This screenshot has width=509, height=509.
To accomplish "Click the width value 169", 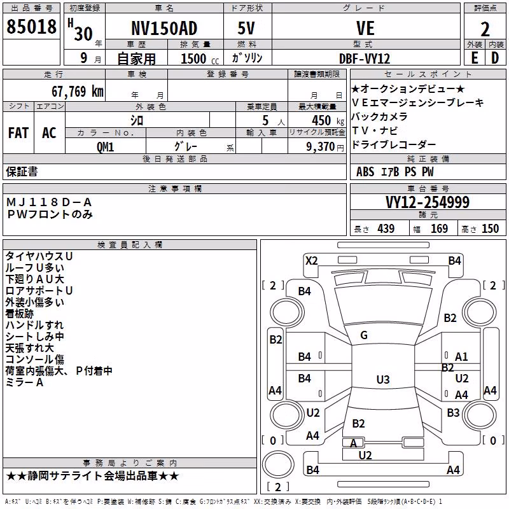I will coord(439,229).
